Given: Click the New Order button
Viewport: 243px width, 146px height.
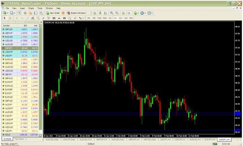Looking at the screenshot, I should tap(53, 13).
